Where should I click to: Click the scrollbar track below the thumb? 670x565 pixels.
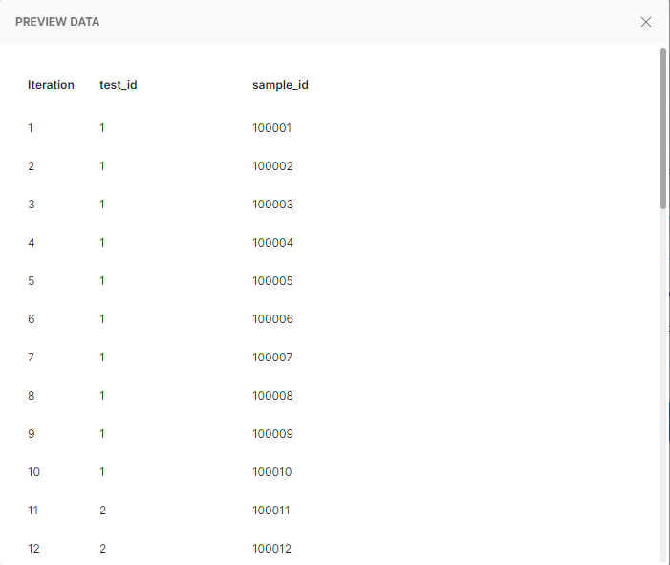point(663,384)
